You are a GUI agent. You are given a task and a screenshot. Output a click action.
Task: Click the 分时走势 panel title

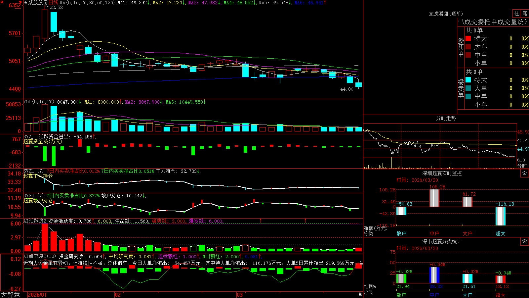446,118
